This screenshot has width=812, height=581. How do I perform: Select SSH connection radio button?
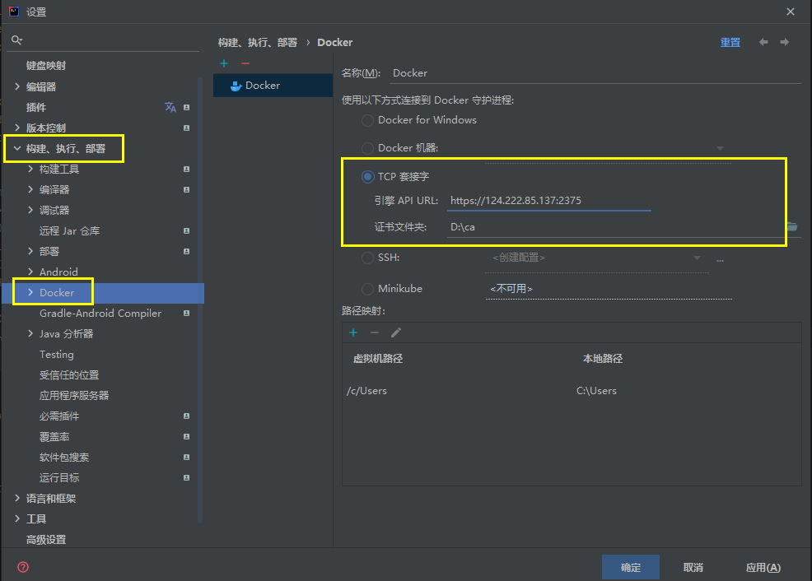[367, 258]
